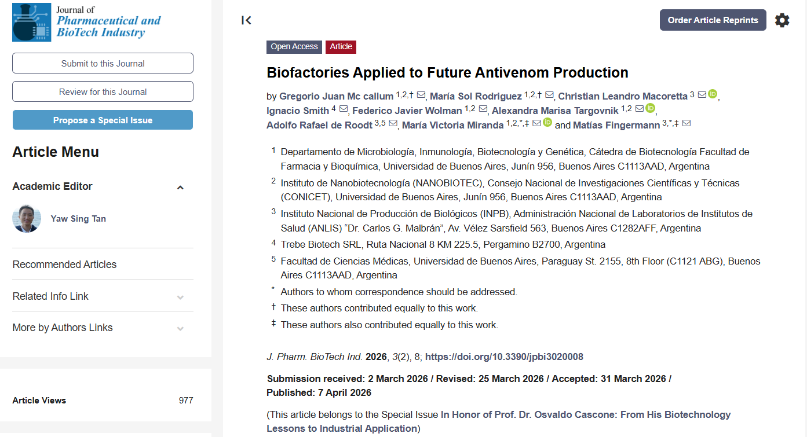Open Recommended Articles in Article Menu
The image size is (807, 437).
tap(64, 265)
